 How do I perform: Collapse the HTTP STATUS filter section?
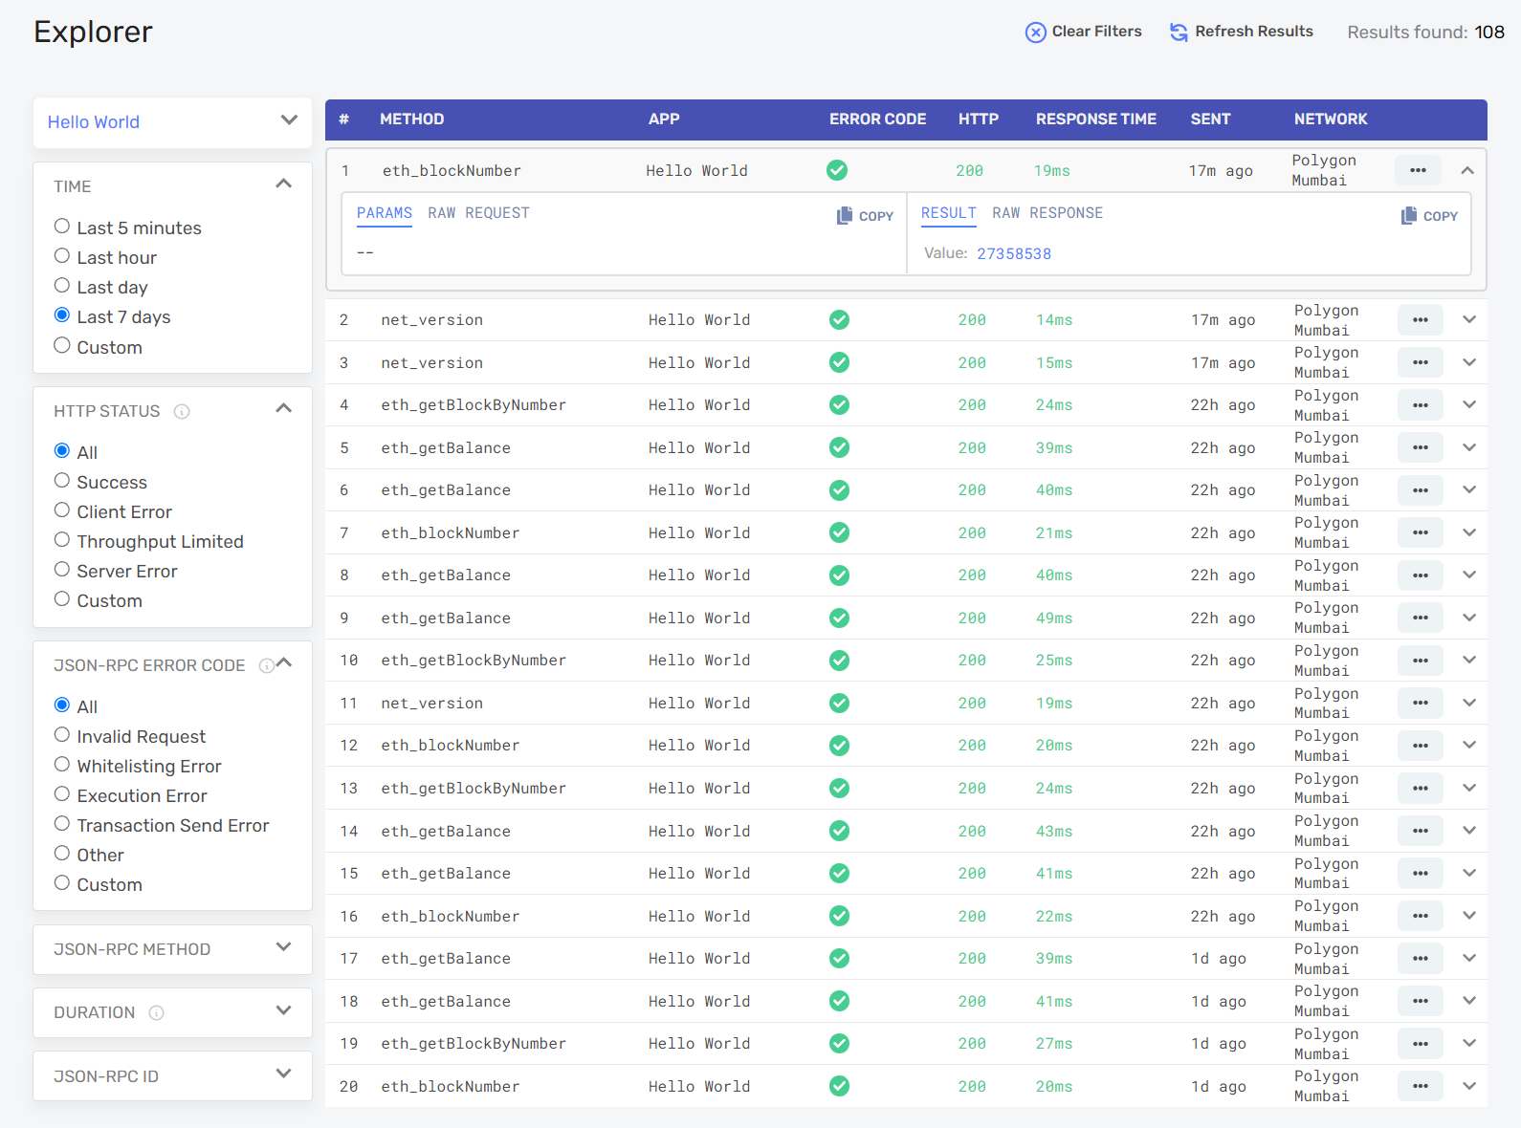[x=283, y=408]
